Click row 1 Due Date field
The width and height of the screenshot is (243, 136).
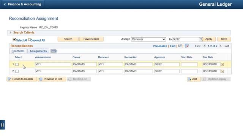click(x=211, y=64)
